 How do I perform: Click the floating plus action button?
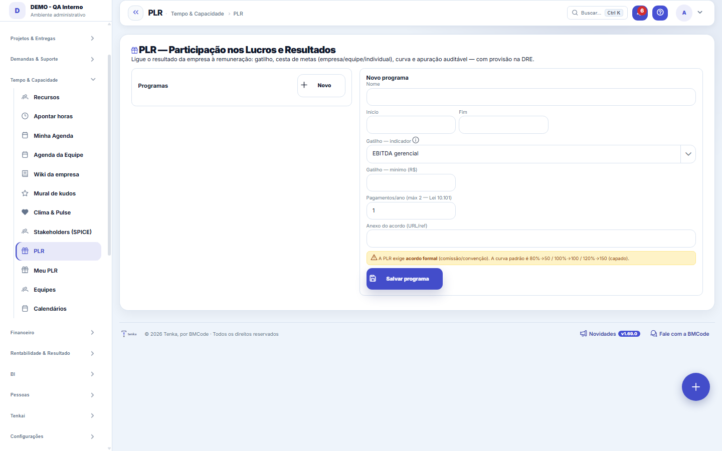(696, 387)
